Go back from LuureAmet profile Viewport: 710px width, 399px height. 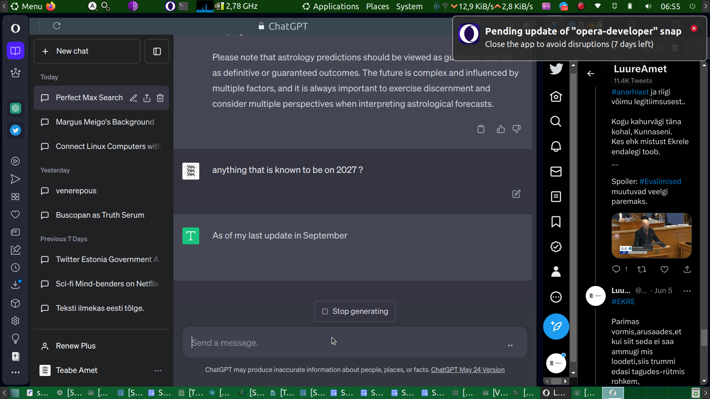(x=591, y=74)
